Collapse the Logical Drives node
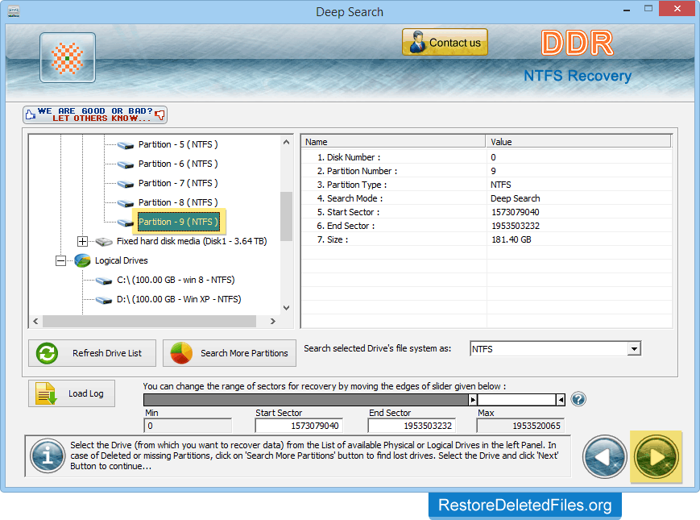Screen dimensions: 700x520 point(60,260)
